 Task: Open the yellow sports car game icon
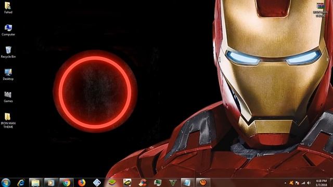(x=127, y=182)
